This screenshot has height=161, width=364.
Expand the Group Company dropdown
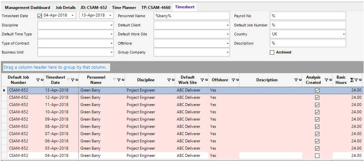tap(228, 53)
